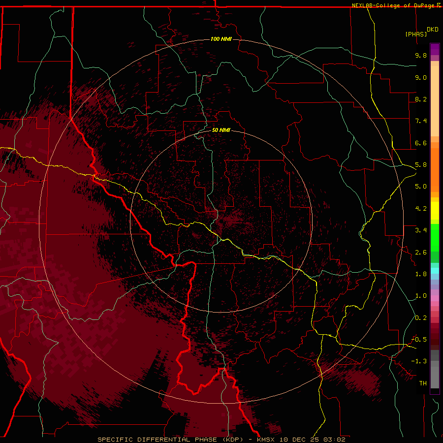Click the 6.6 scale value
Image resolution: width=443 pixels, height=443 pixels.
(x=421, y=143)
